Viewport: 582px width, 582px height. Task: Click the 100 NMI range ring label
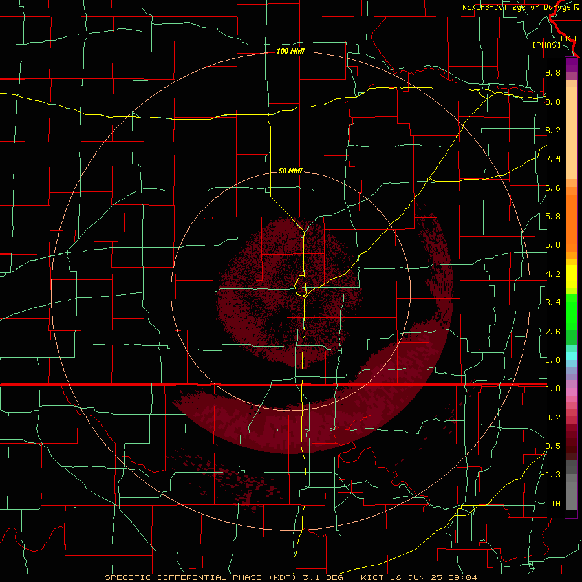pos(290,51)
